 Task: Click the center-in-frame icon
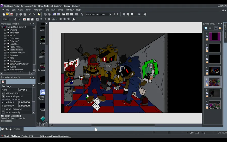click(x=74, y=19)
